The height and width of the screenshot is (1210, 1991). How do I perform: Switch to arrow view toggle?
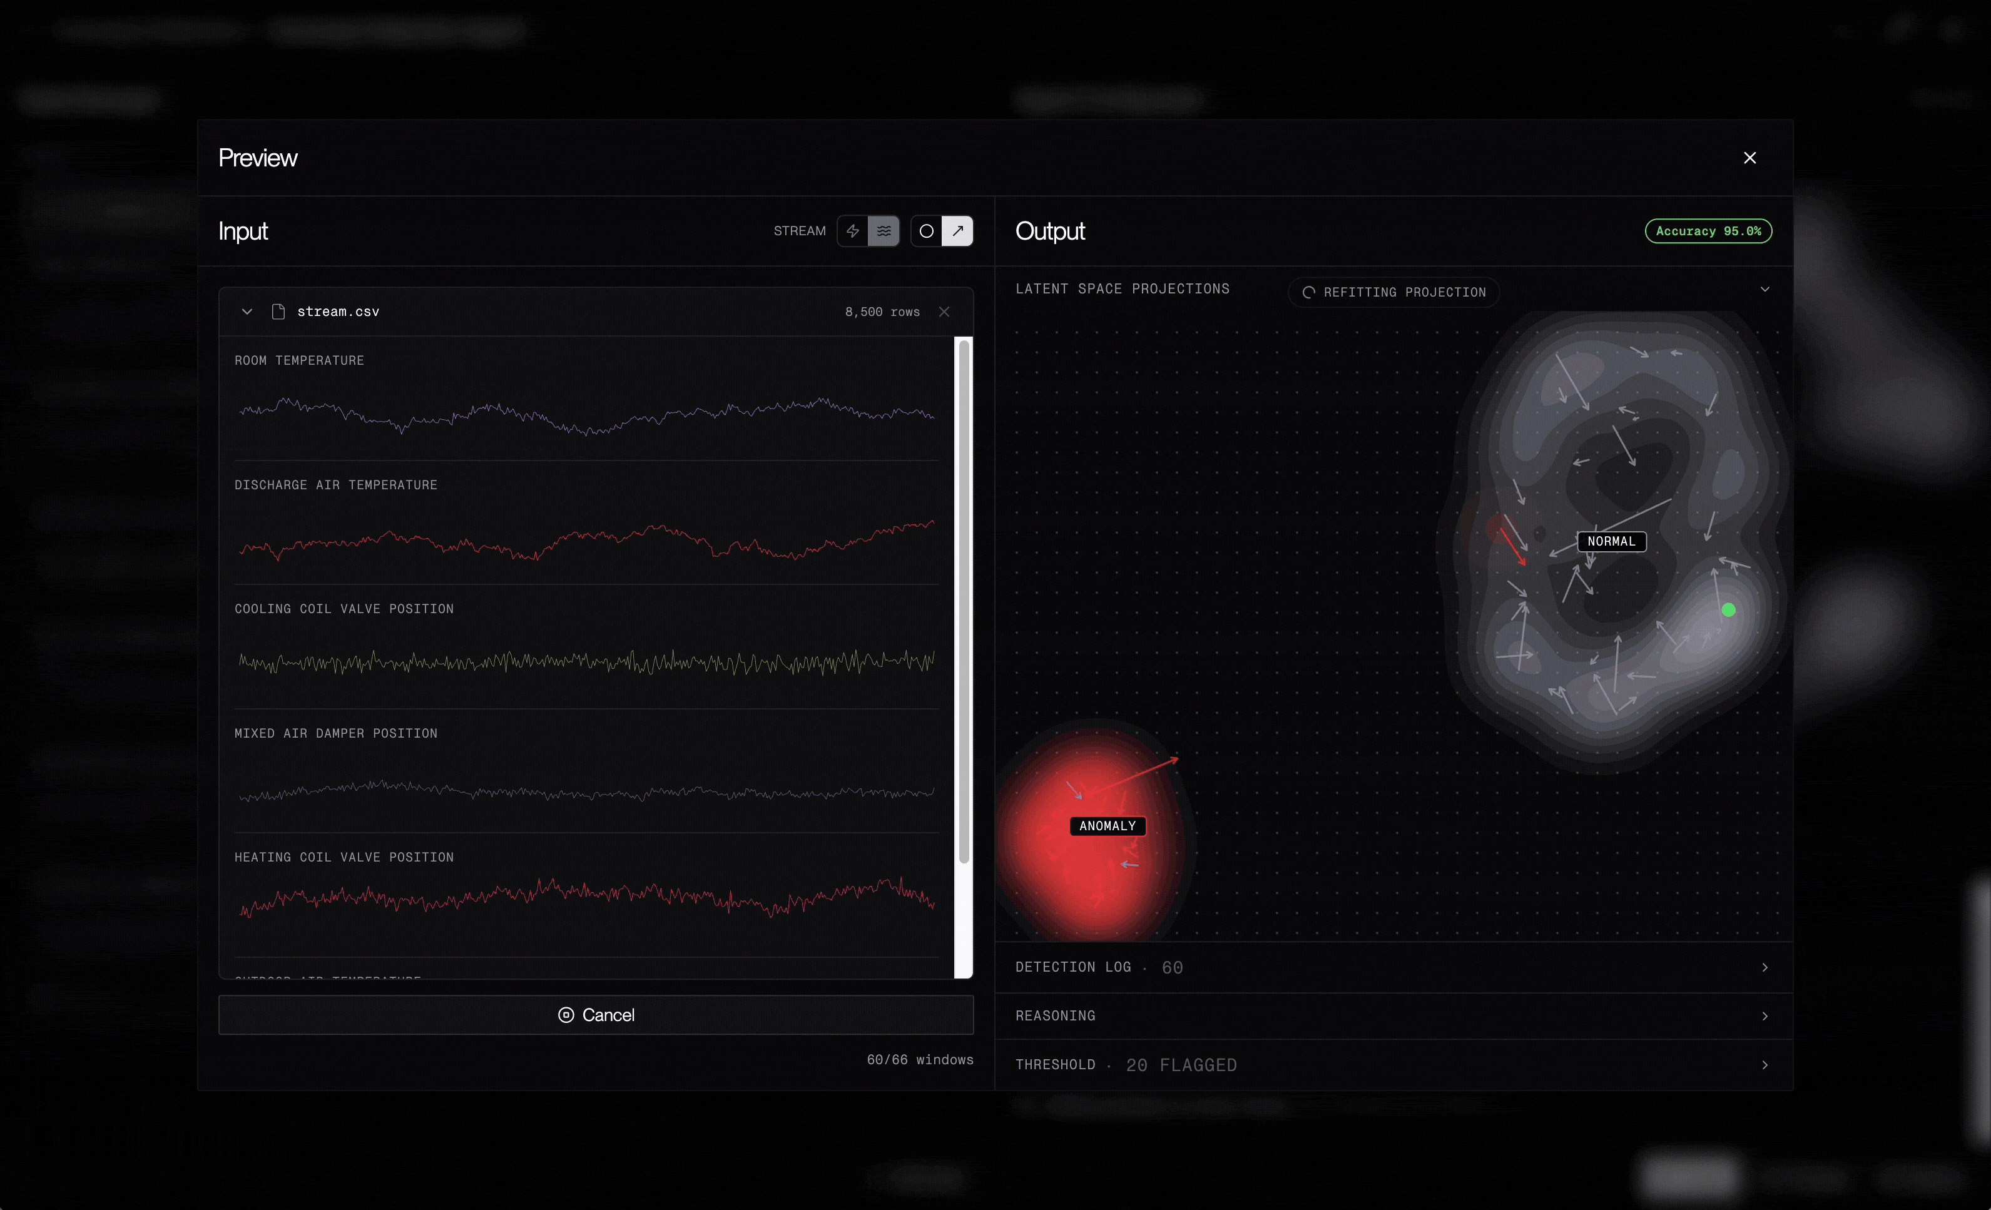point(957,231)
